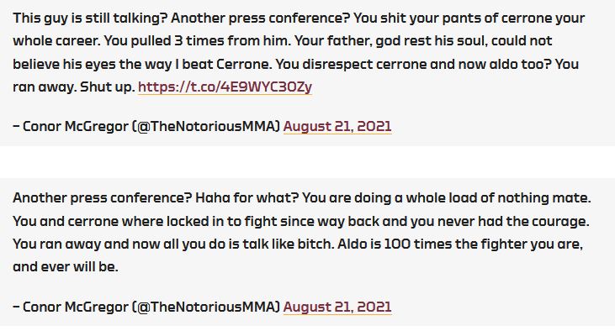Click the line starting "You ran away and now all"

point(298,244)
